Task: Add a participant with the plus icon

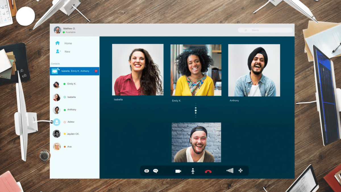Action: pyautogui.click(x=240, y=171)
